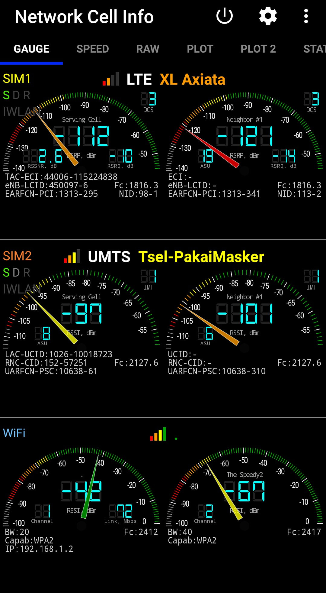Tap the BW:40 bandwidth value
The image size is (326, 593).
point(180,532)
